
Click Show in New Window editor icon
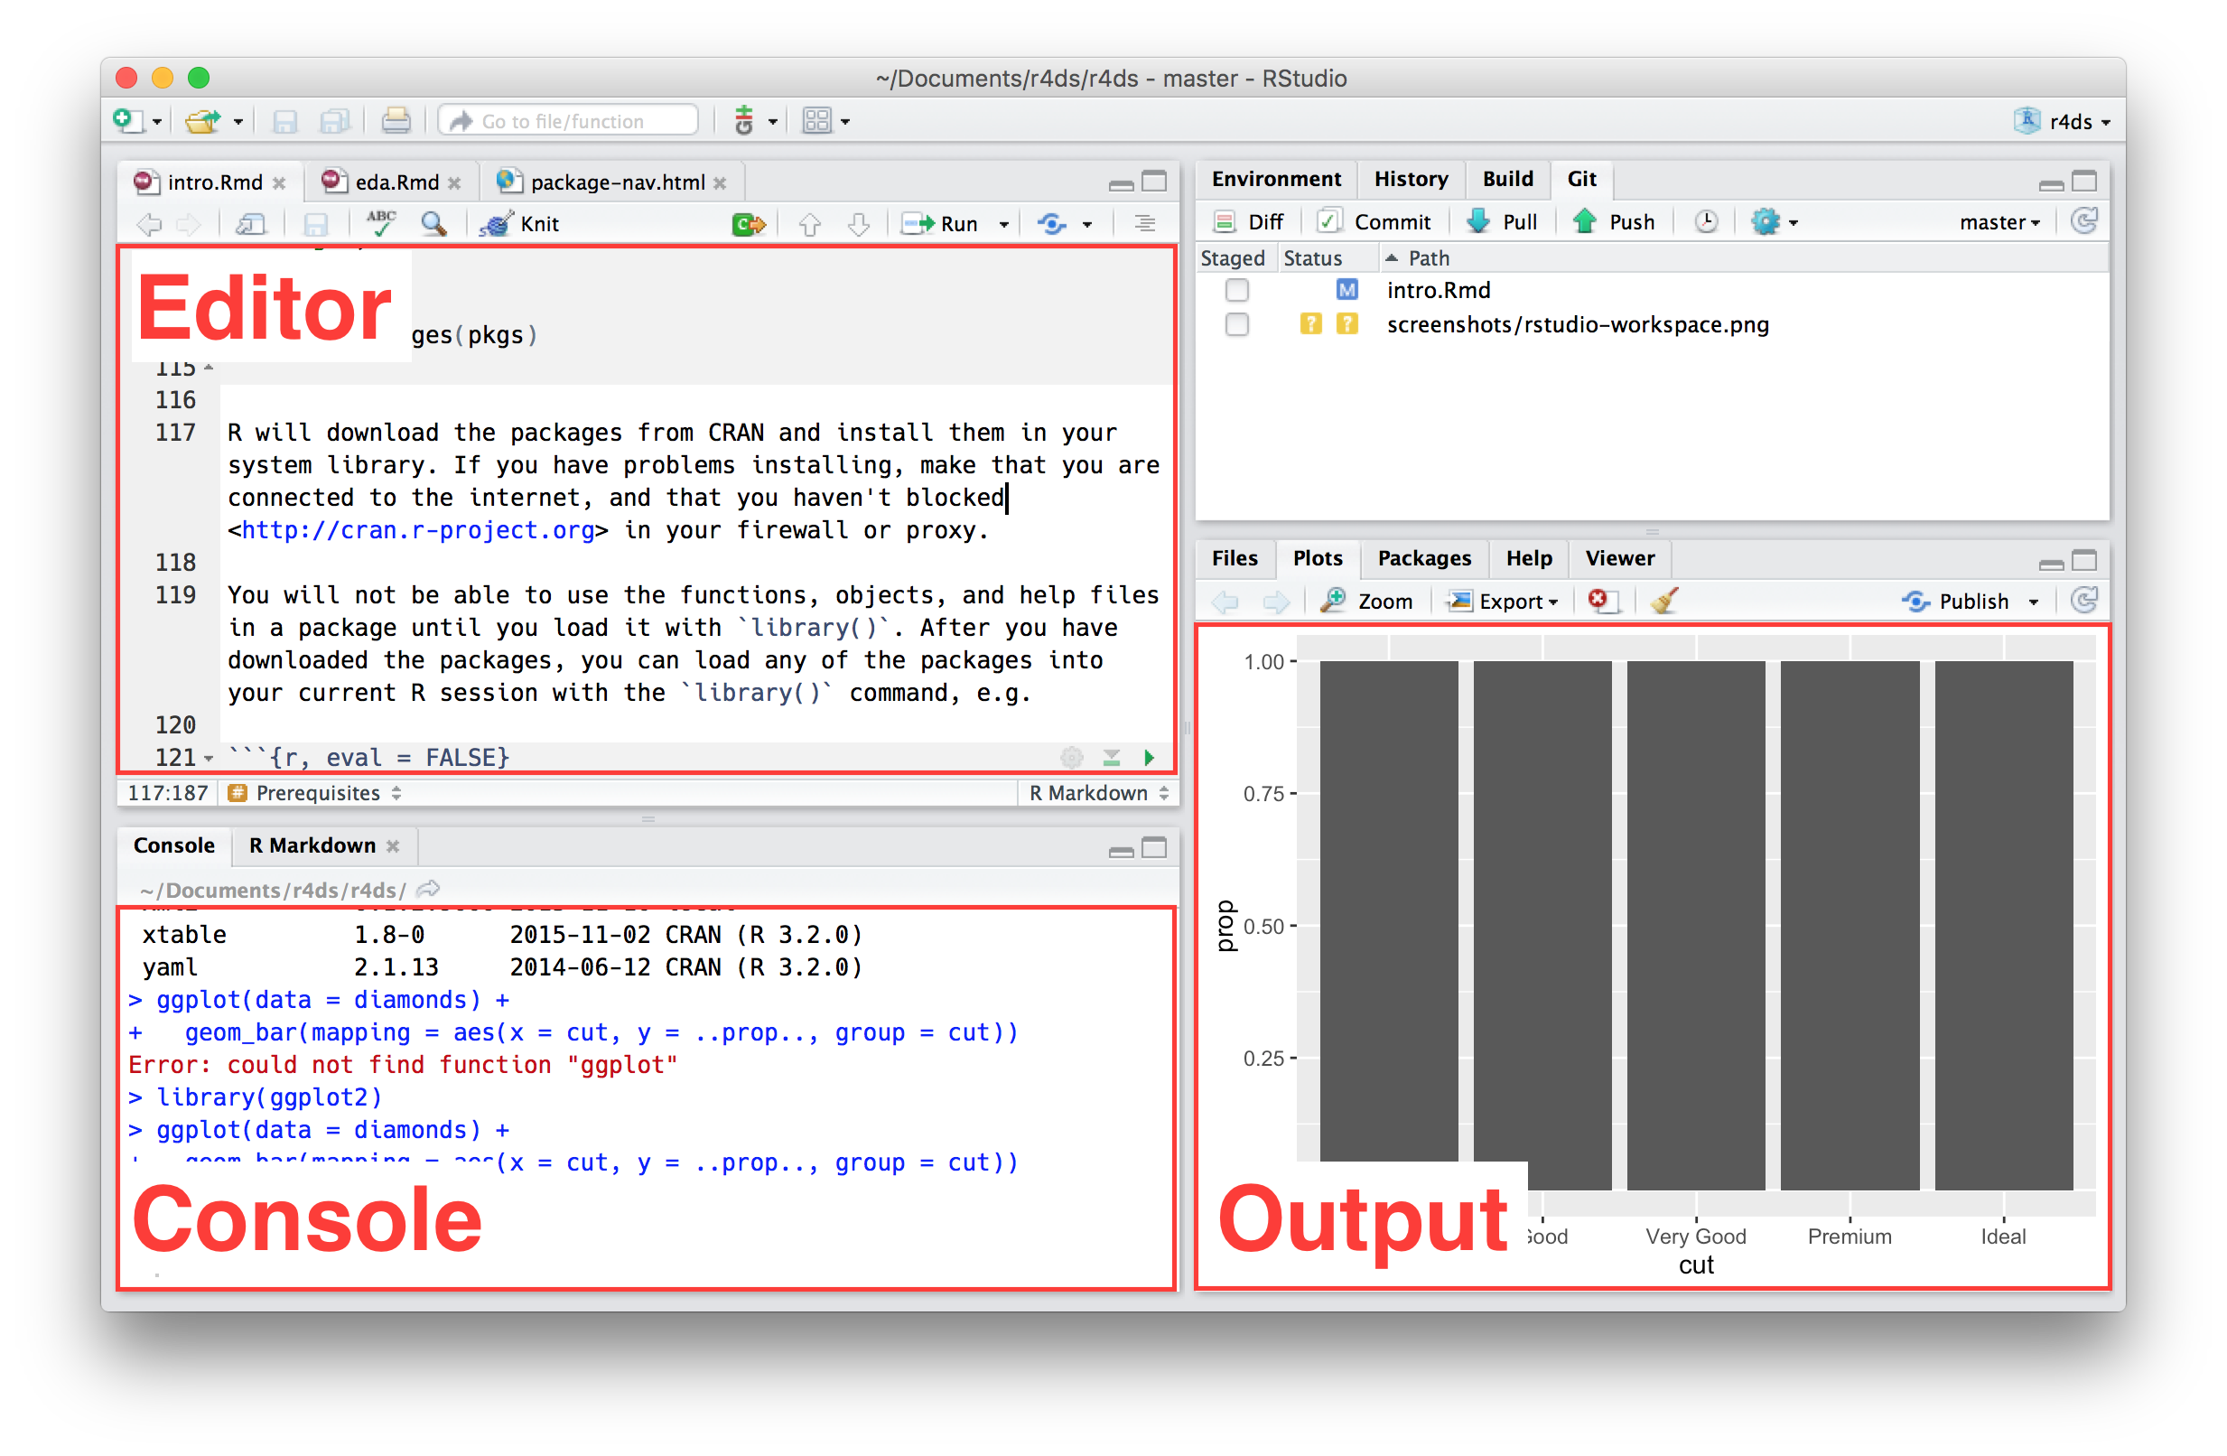[251, 225]
